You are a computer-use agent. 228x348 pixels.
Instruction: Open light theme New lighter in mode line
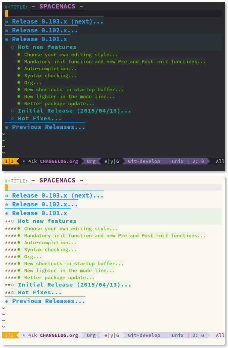tap(69, 270)
